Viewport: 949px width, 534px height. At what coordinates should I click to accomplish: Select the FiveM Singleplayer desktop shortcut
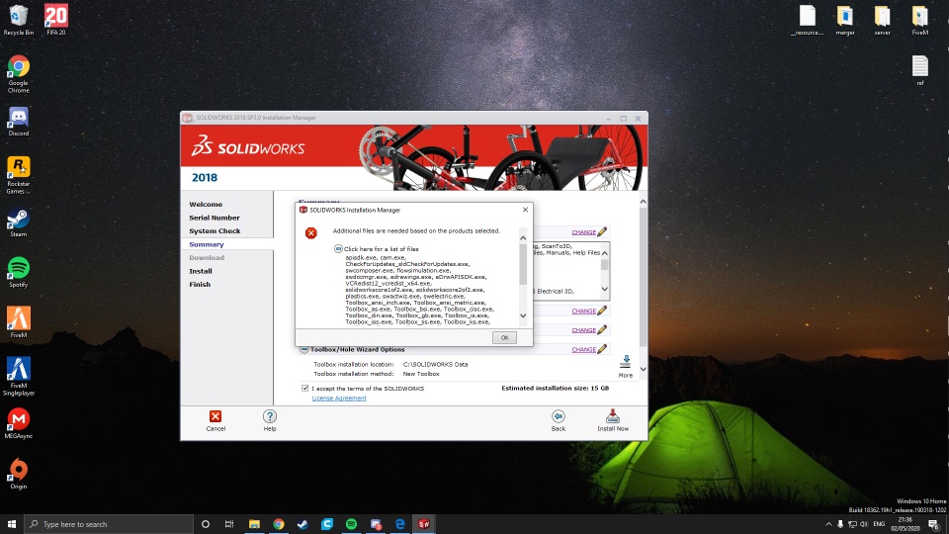(18, 377)
